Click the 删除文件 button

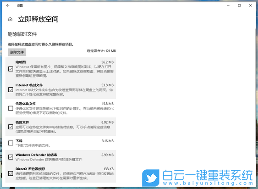point(17,52)
